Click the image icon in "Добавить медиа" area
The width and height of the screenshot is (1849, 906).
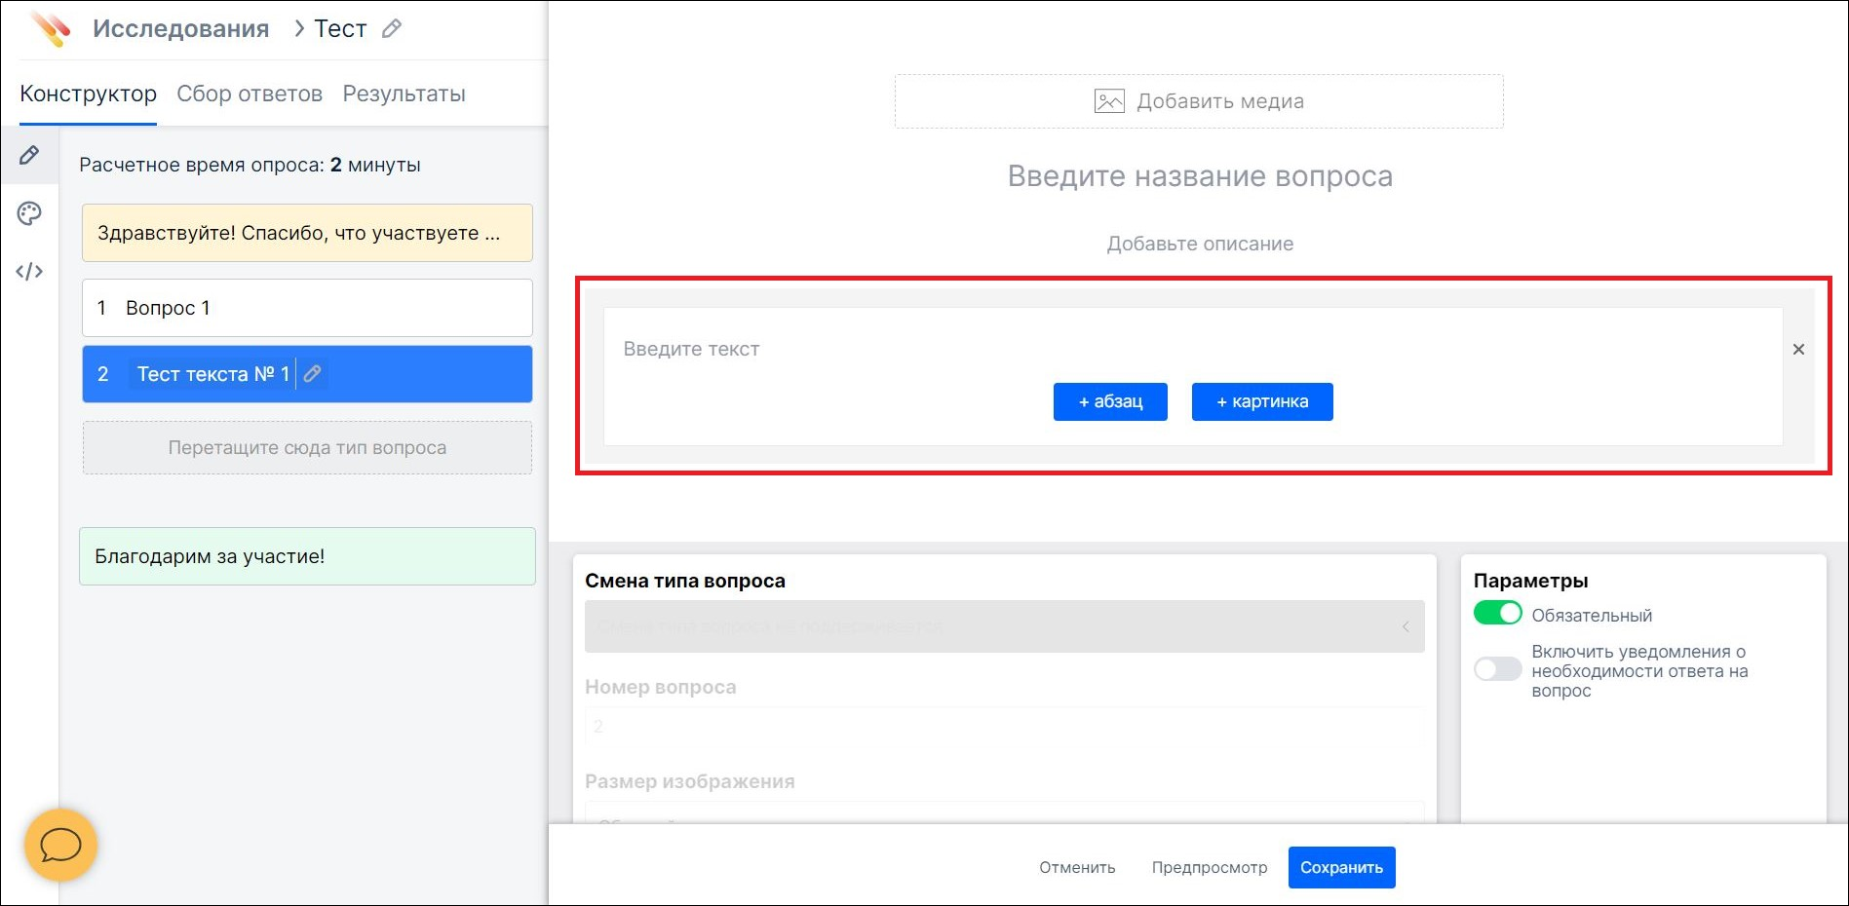tap(1108, 99)
